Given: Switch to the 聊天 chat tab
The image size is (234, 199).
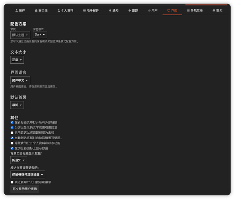Looking at the screenshot, I should coord(217,10).
